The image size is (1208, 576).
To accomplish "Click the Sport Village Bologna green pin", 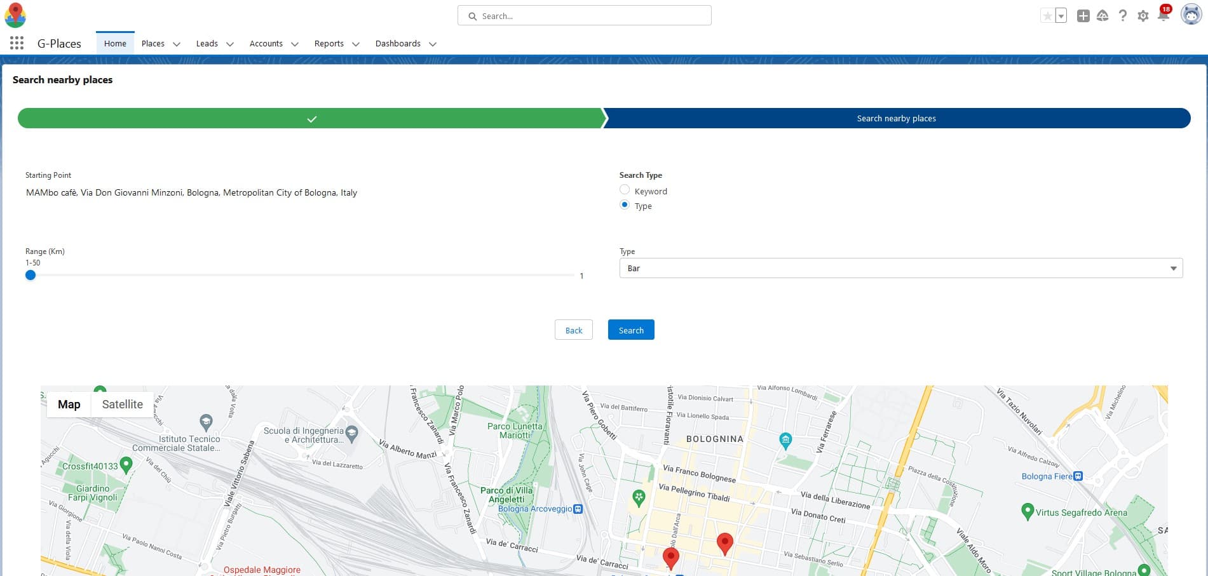I will click(x=1144, y=570).
